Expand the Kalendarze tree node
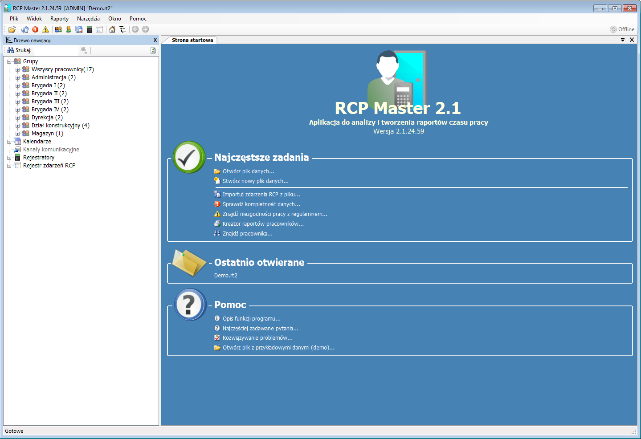This screenshot has height=439, width=641. point(9,142)
